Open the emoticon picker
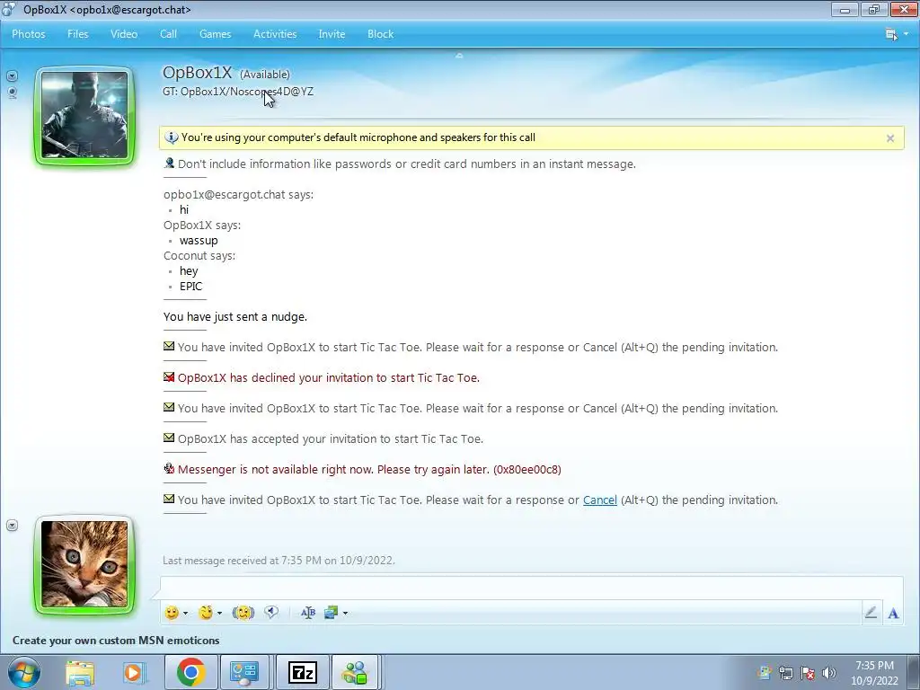This screenshot has height=690, width=920. 172,613
